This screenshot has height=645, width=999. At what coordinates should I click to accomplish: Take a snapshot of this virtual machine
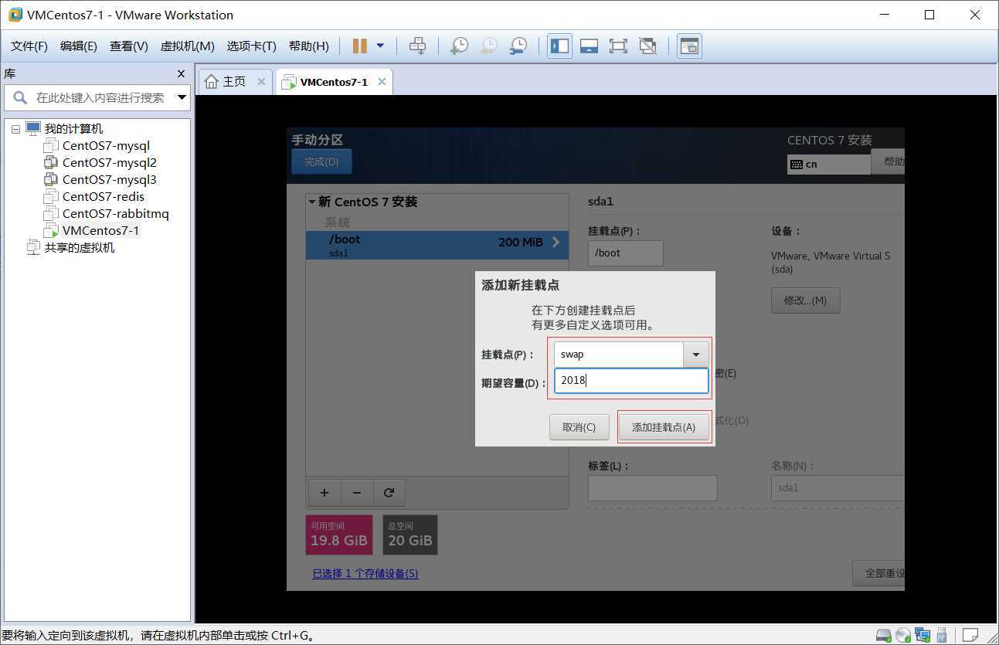tap(459, 46)
